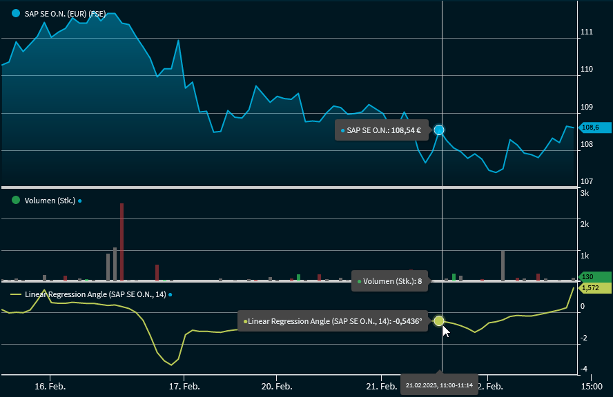Click the 20. Feb. date on time axis

click(x=276, y=387)
